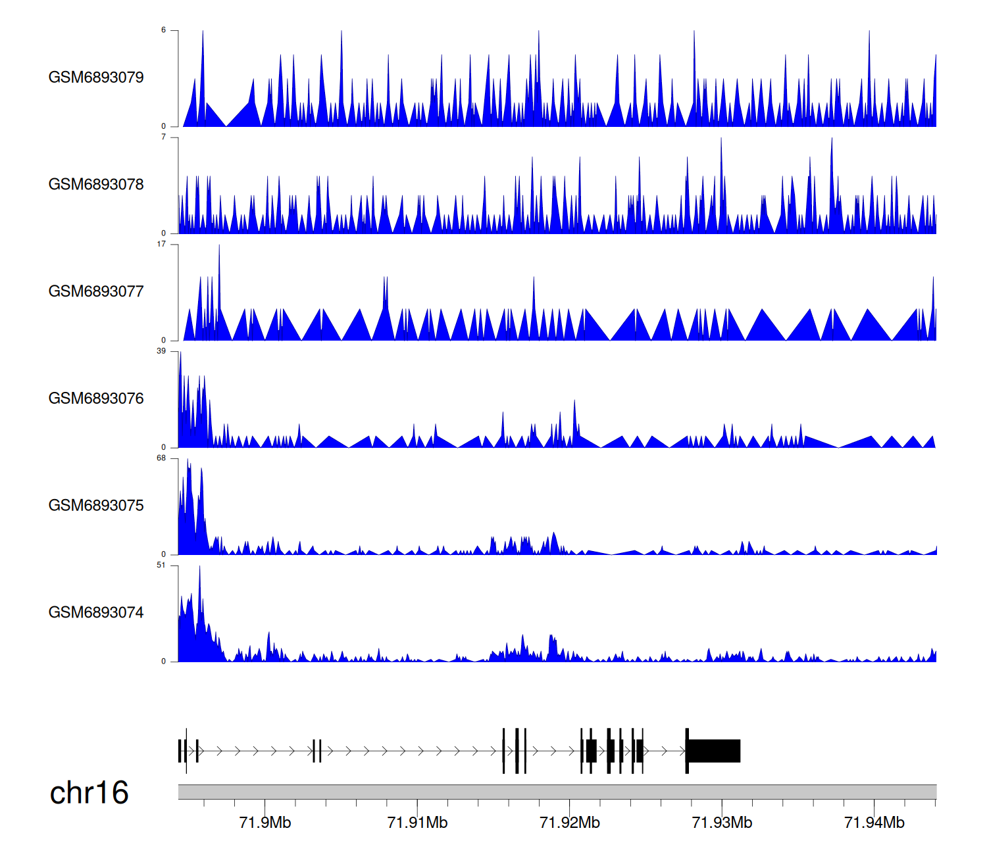The image size is (987, 868).
Task: Click the 71.9Mb axis position label
Action: point(265,823)
